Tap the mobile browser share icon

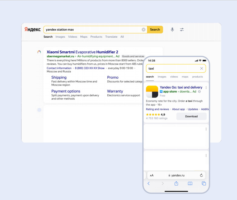(176, 183)
